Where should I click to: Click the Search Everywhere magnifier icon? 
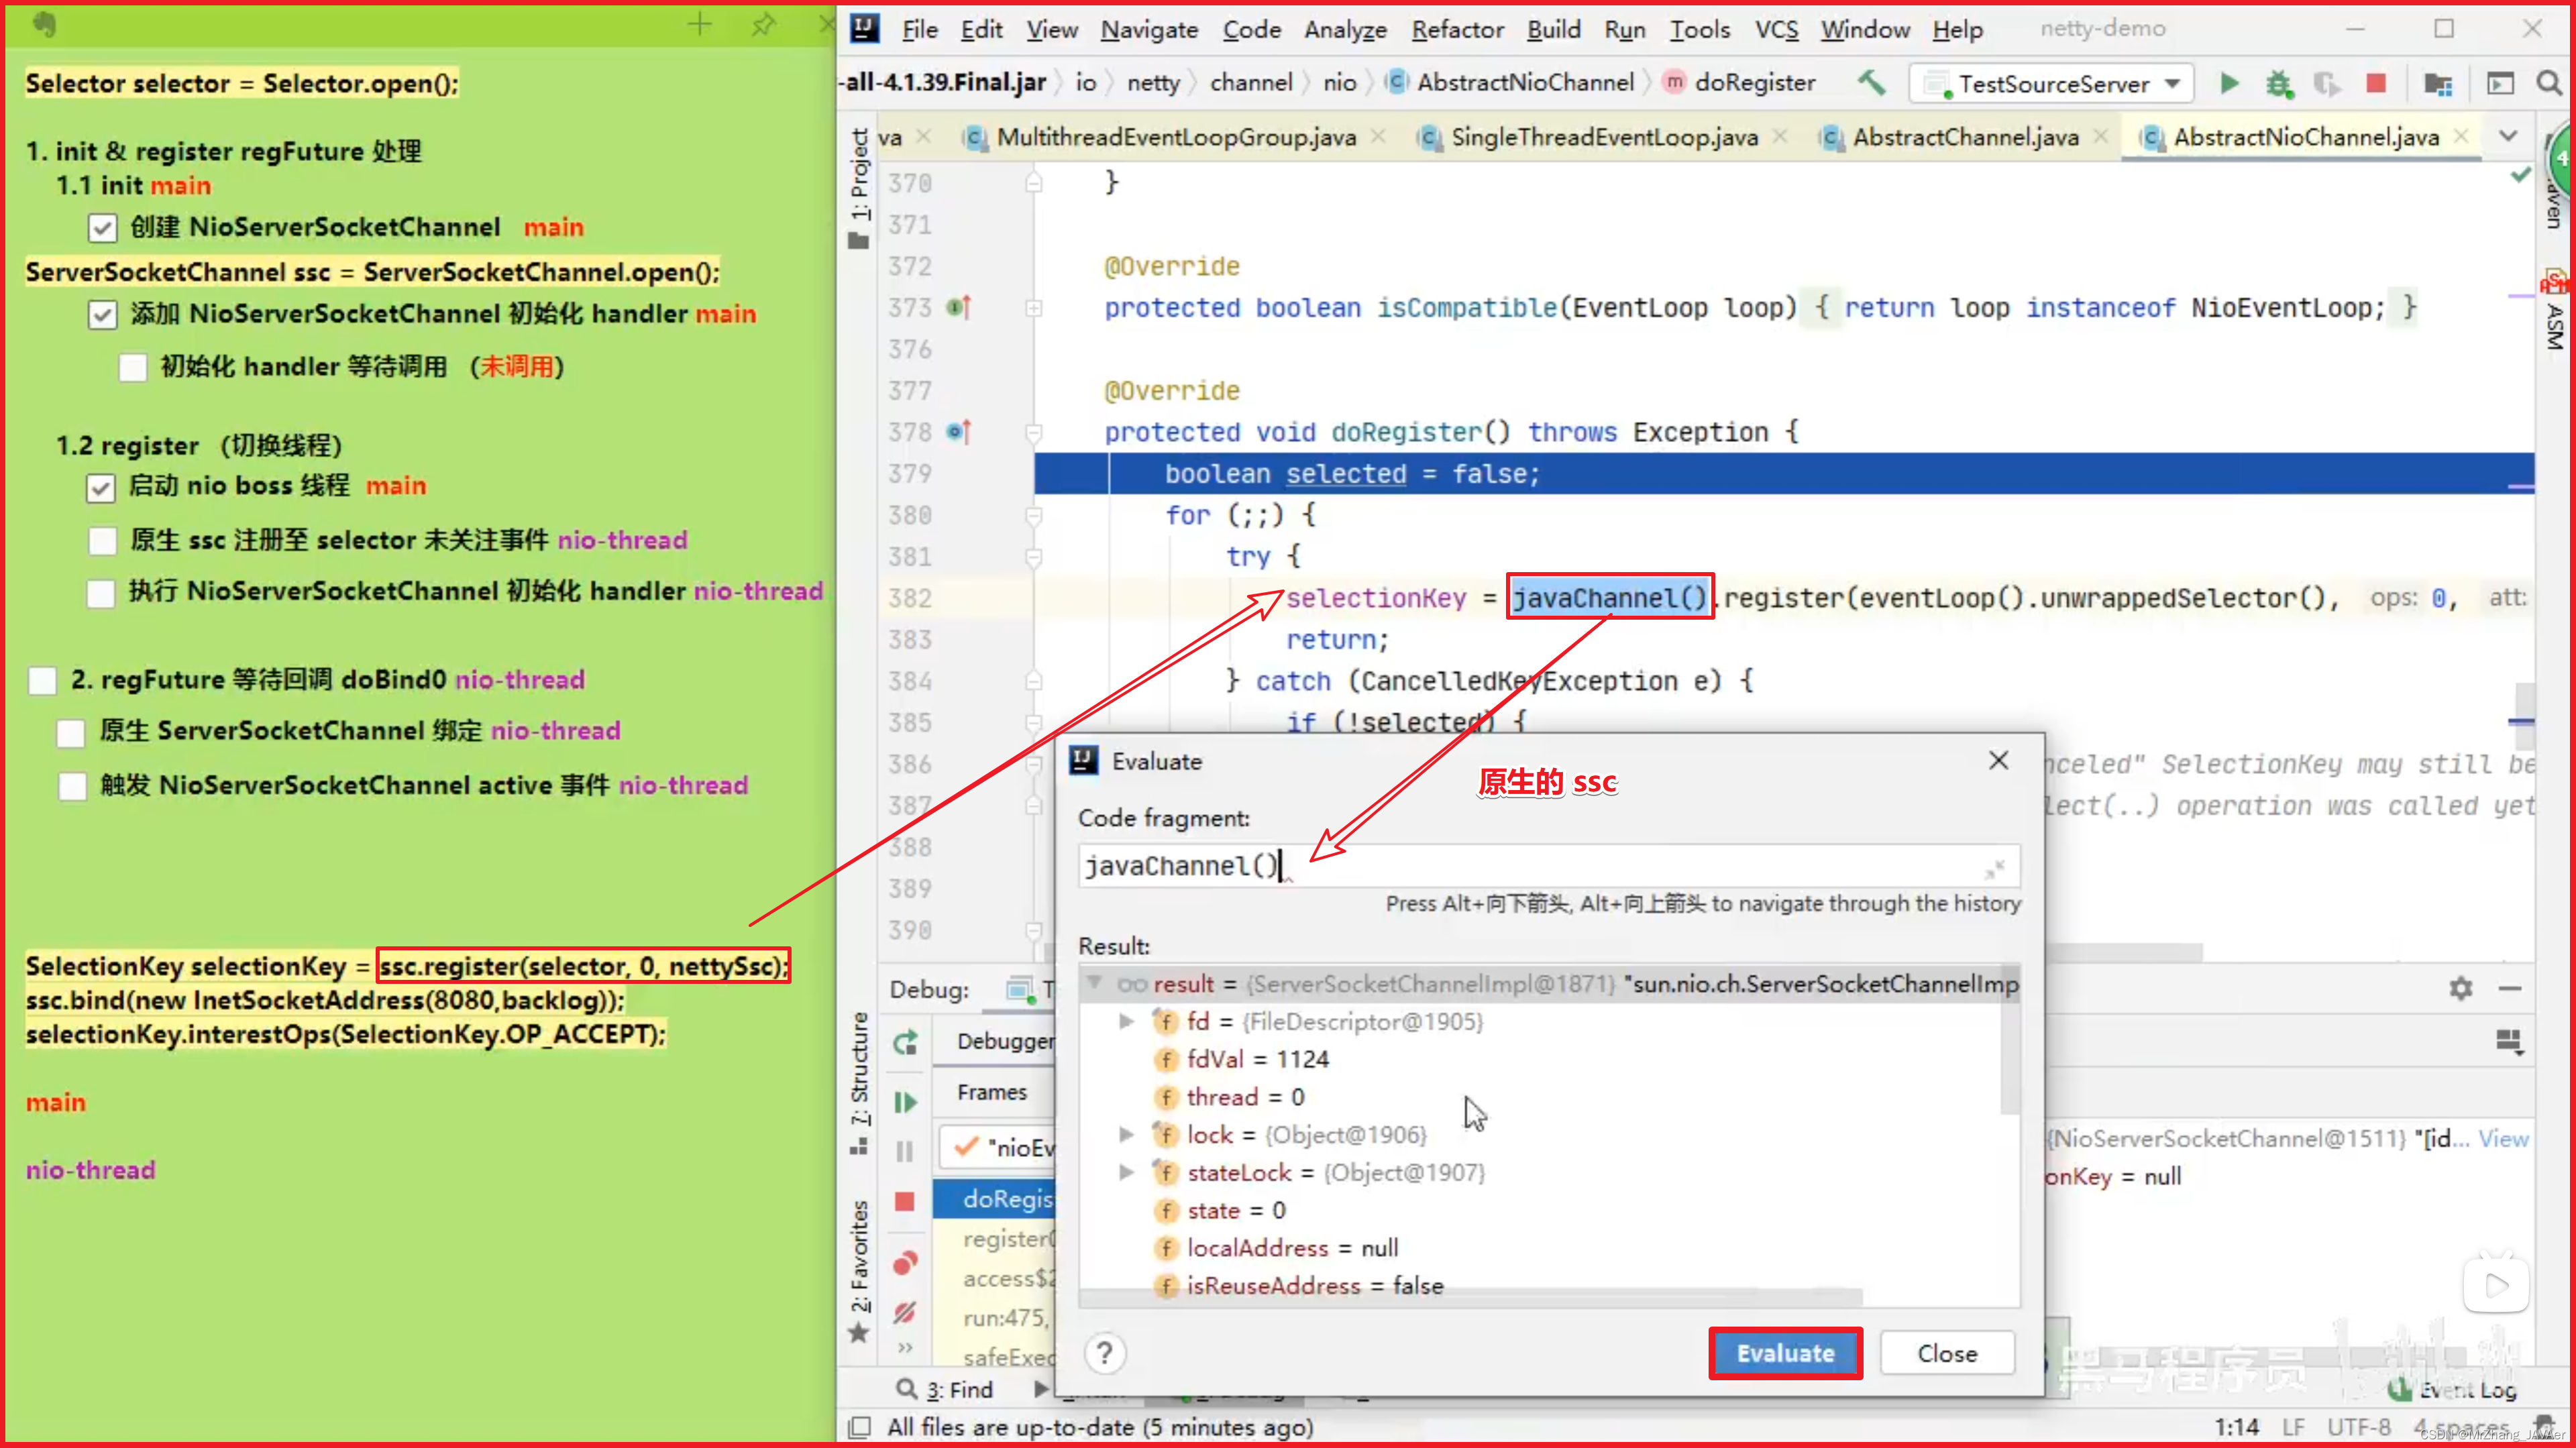2549,83
